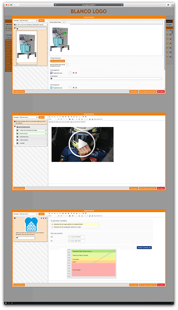Open the Toevoegen dropdown in top dialog

click(x=28, y=21)
